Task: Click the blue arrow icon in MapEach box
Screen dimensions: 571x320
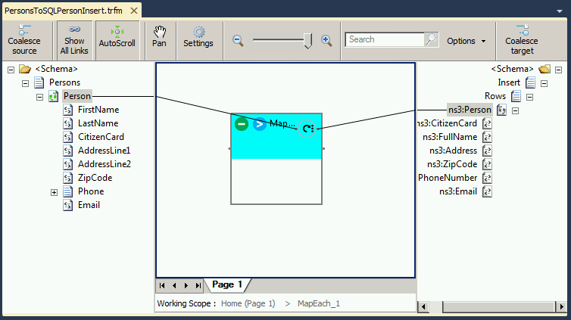Action: [260, 123]
